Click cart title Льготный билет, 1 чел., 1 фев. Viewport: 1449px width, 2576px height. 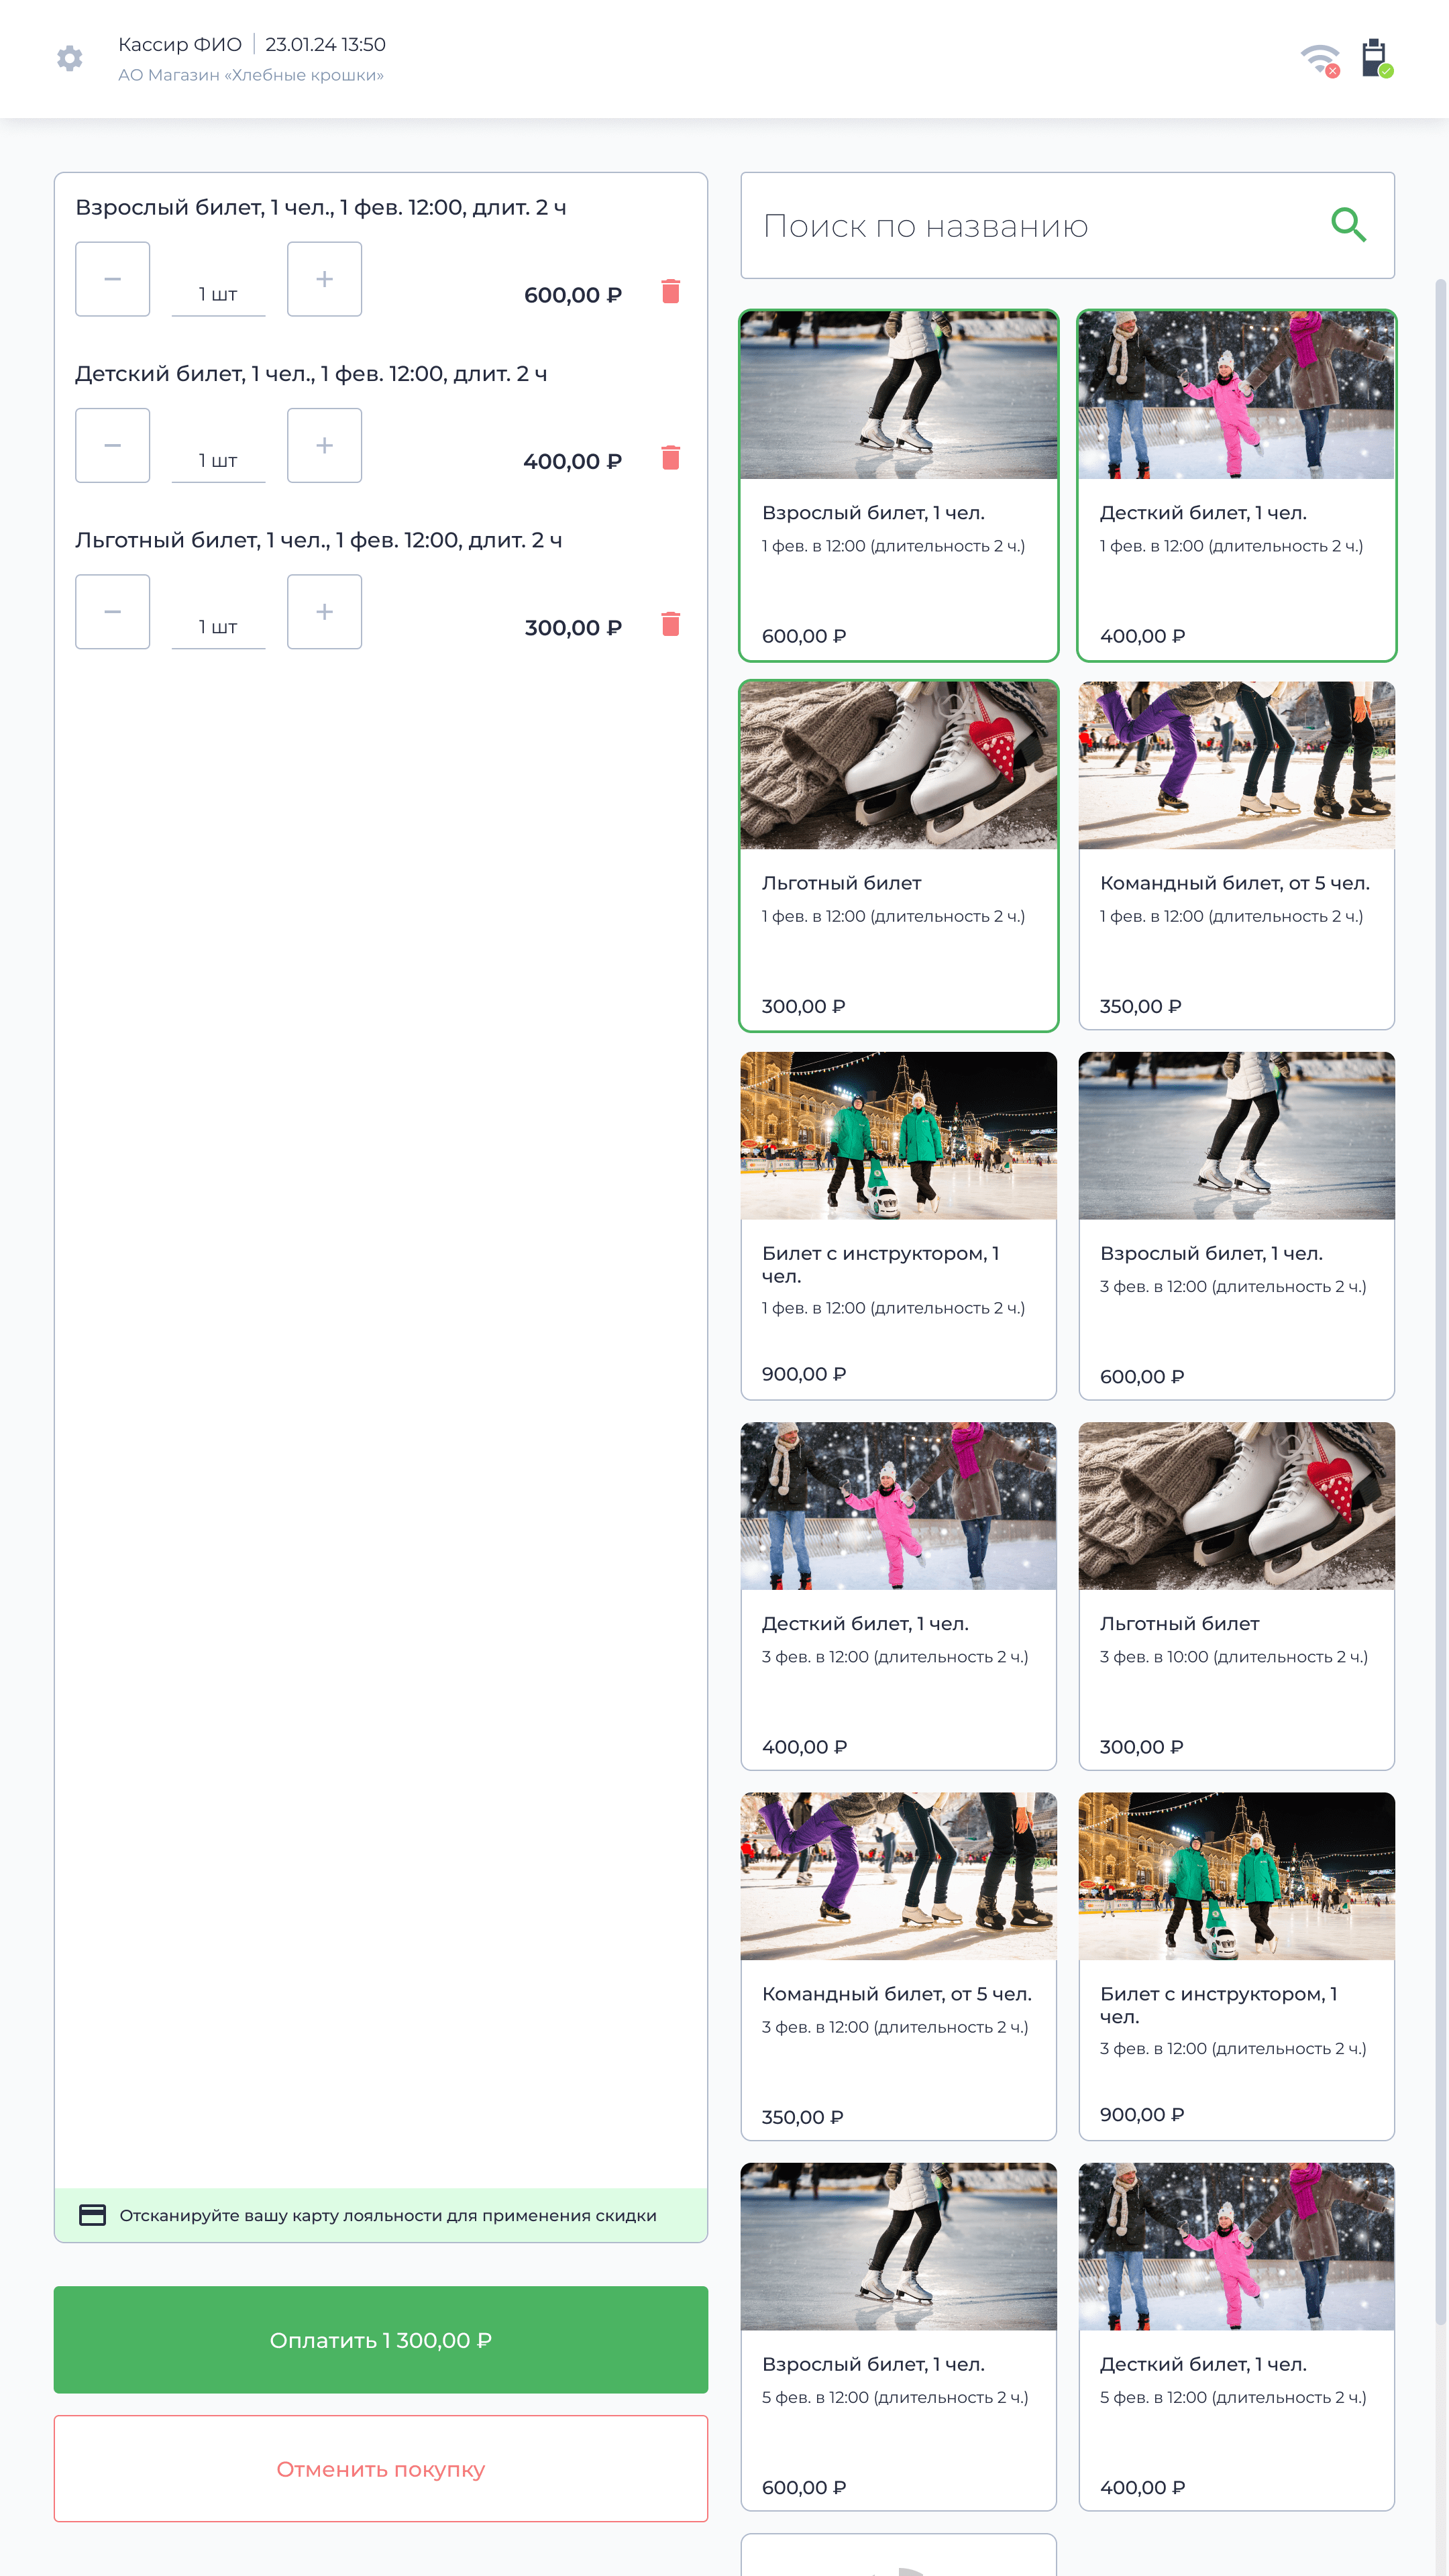pos(319,540)
